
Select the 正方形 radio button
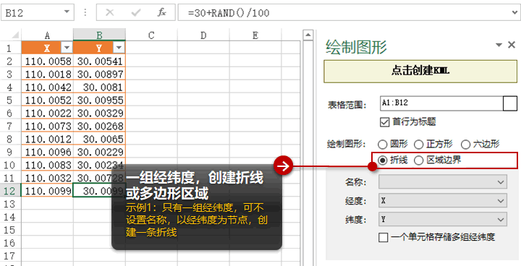[419, 144]
